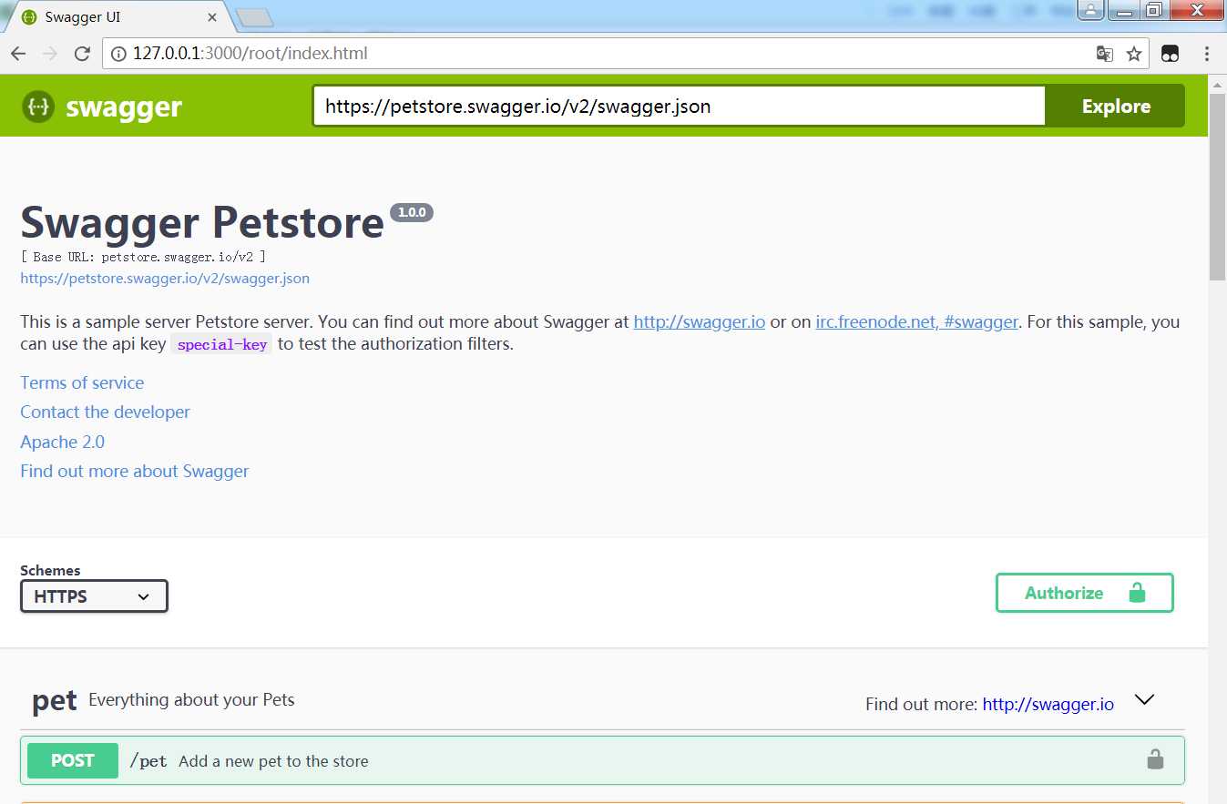
Task: Expand the POST /pet operation
Action: (x=602, y=760)
